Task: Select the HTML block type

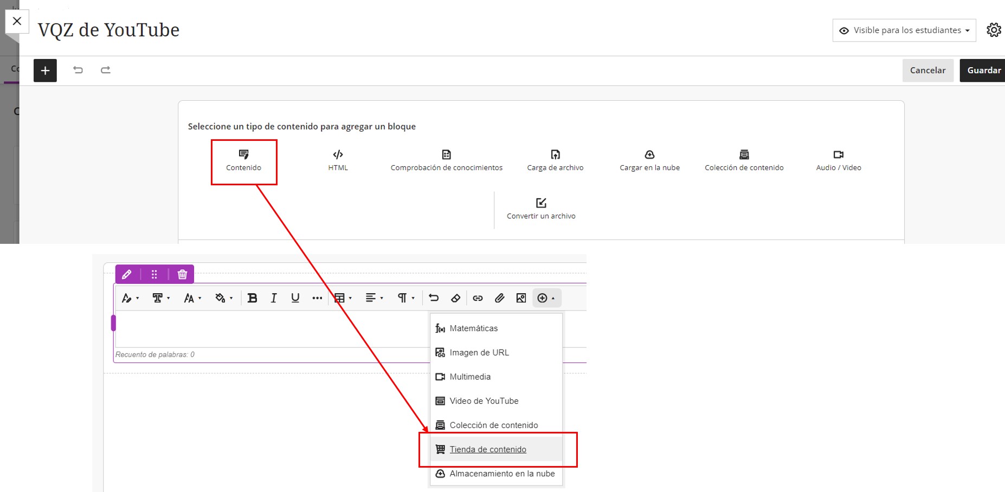Action: click(x=338, y=161)
